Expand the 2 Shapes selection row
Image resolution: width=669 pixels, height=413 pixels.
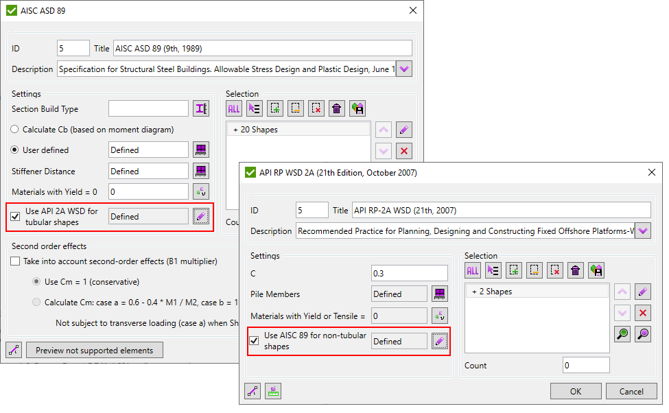474,292
